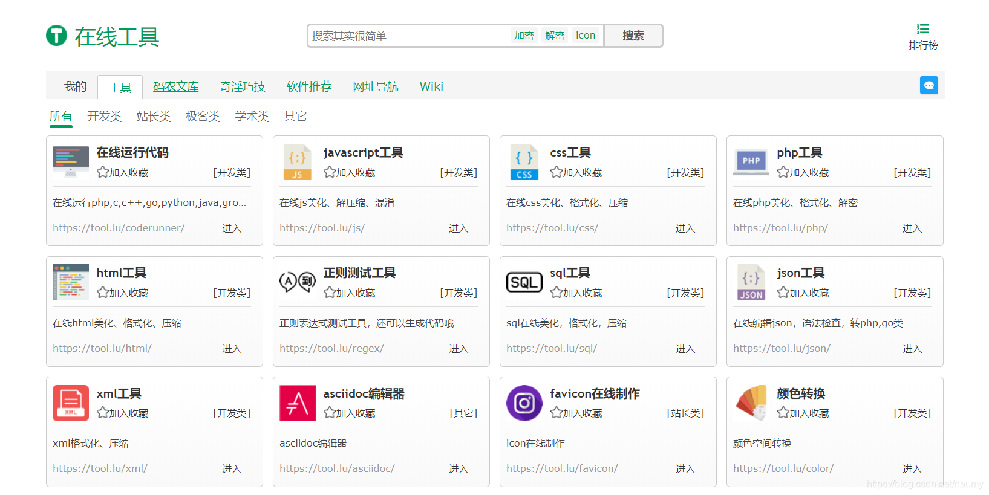Click the 在线运行代码 monitor icon
The height and width of the screenshot is (495, 989).
pos(71,161)
